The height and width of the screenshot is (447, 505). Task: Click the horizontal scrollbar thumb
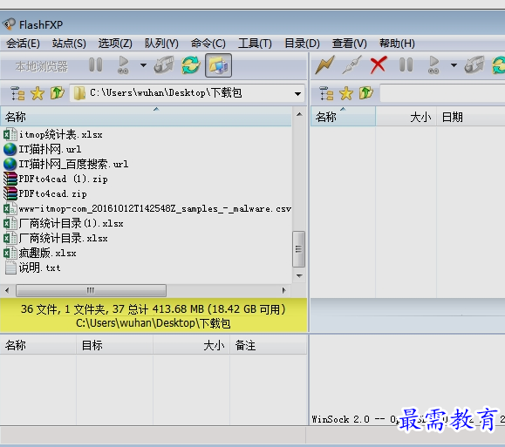pos(92,291)
